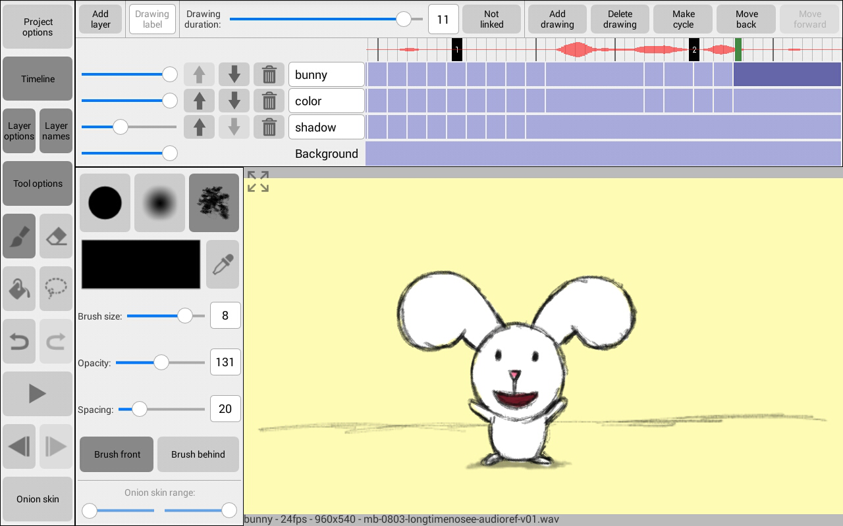Select the eraser tool
This screenshot has height=526, width=843.
[x=56, y=236]
